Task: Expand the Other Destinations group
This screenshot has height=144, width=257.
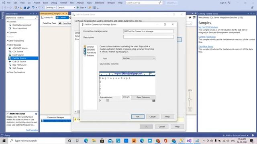Action: coord(7,72)
